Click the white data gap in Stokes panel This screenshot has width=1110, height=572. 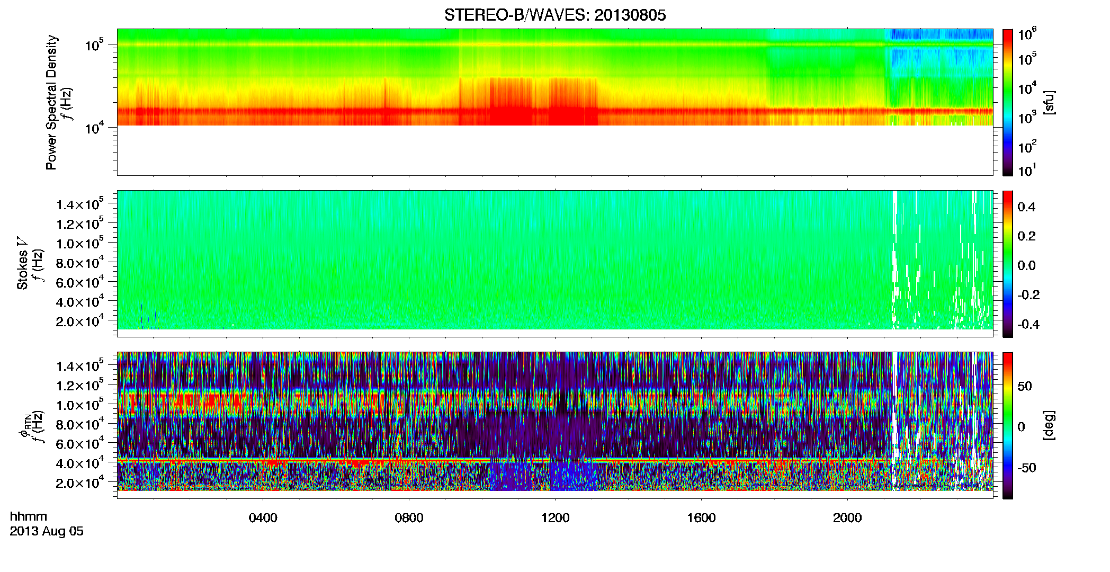[895, 260]
